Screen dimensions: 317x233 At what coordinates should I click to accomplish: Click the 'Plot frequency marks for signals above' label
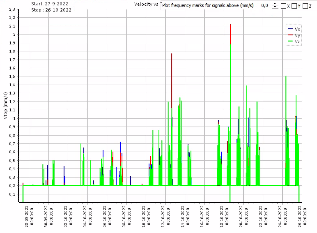pos(207,6)
